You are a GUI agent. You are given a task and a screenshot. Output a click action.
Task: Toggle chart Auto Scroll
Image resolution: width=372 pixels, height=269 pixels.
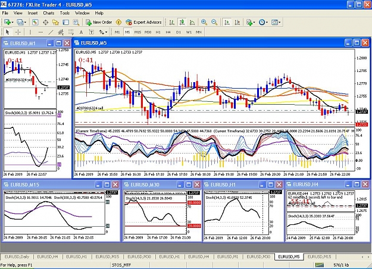coord(227,22)
